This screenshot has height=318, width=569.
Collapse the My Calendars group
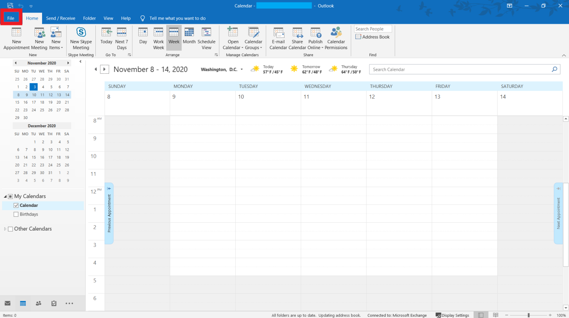coord(5,196)
